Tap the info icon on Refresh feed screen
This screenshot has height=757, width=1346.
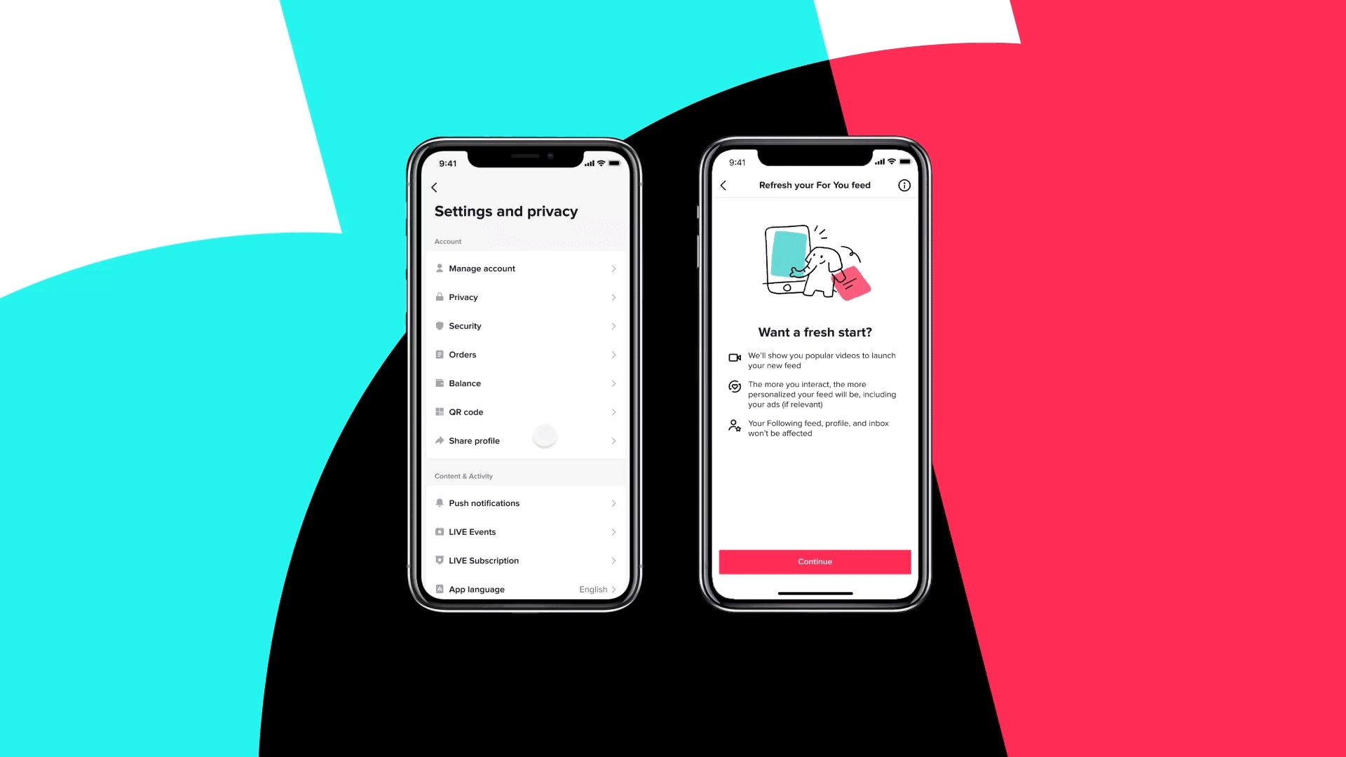click(x=904, y=185)
